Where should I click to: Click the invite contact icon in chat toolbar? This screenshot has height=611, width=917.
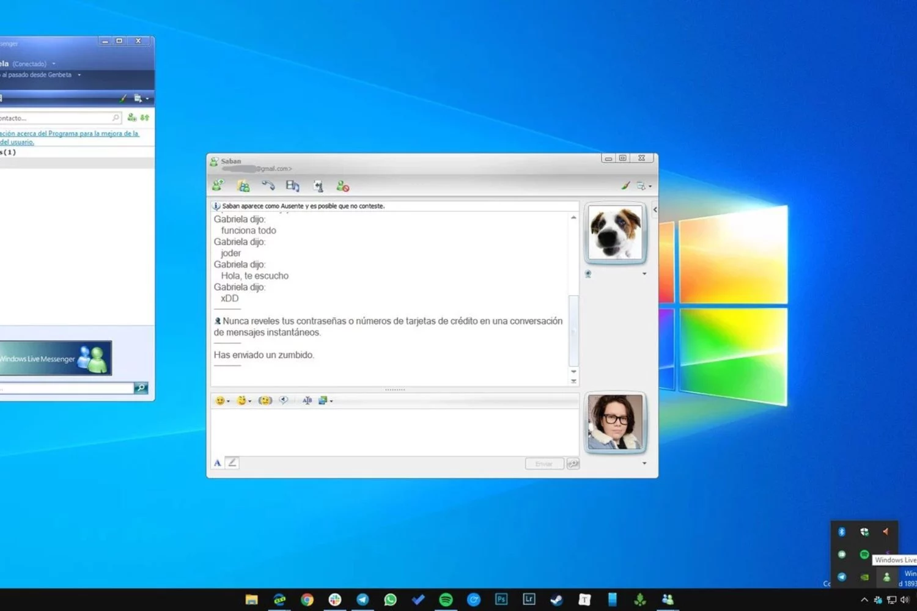218,186
